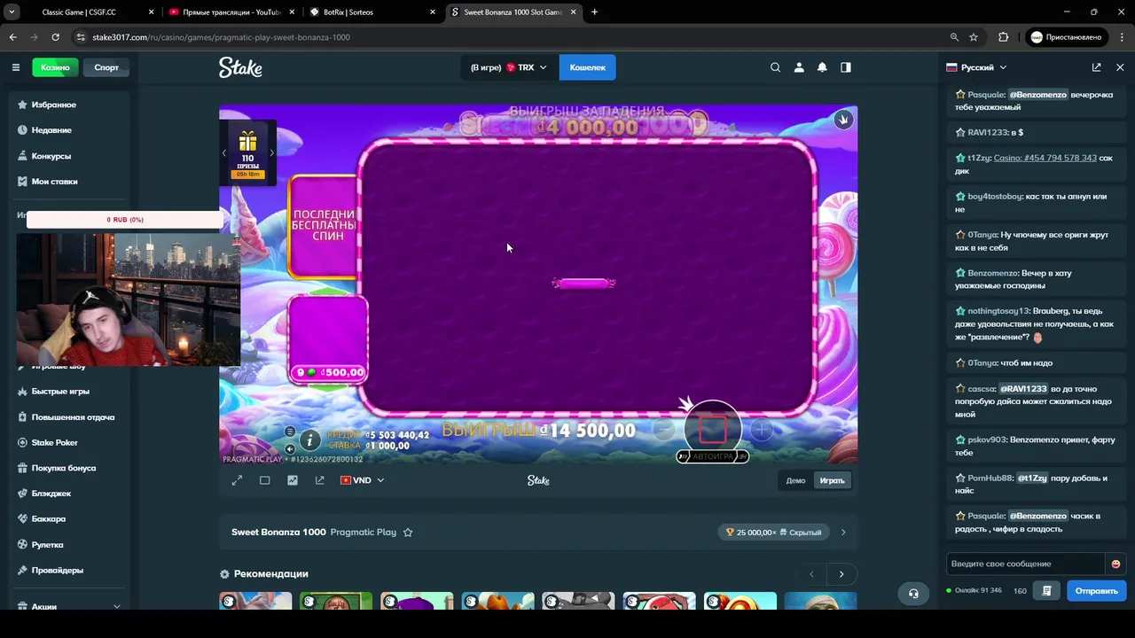The height and width of the screenshot is (638, 1135).
Task: Switch to Classic Game CSGF.CC tab
Action: point(89,12)
